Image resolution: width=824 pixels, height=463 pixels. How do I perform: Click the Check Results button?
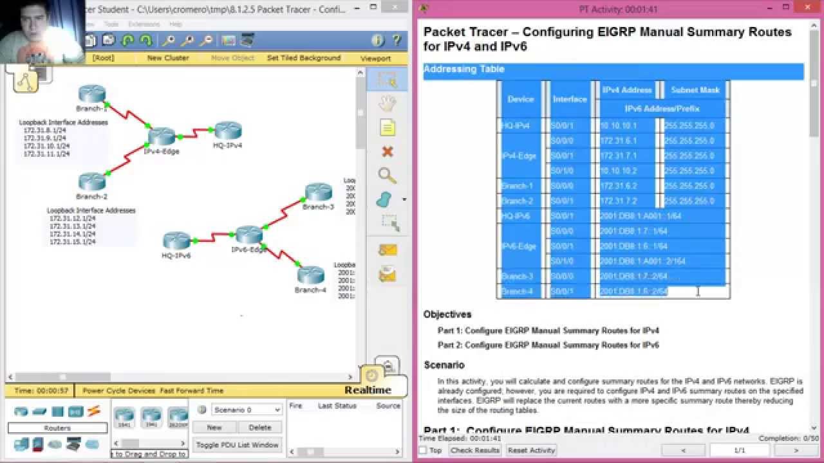click(475, 450)
